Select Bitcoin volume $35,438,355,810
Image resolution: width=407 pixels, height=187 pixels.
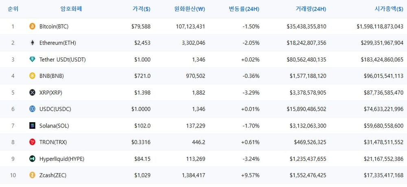[306, 26]
